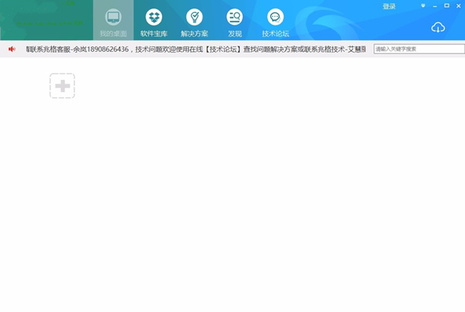Click the dashed plus add tile
This screenshot has height=312, width=465.
pos(62,86)
